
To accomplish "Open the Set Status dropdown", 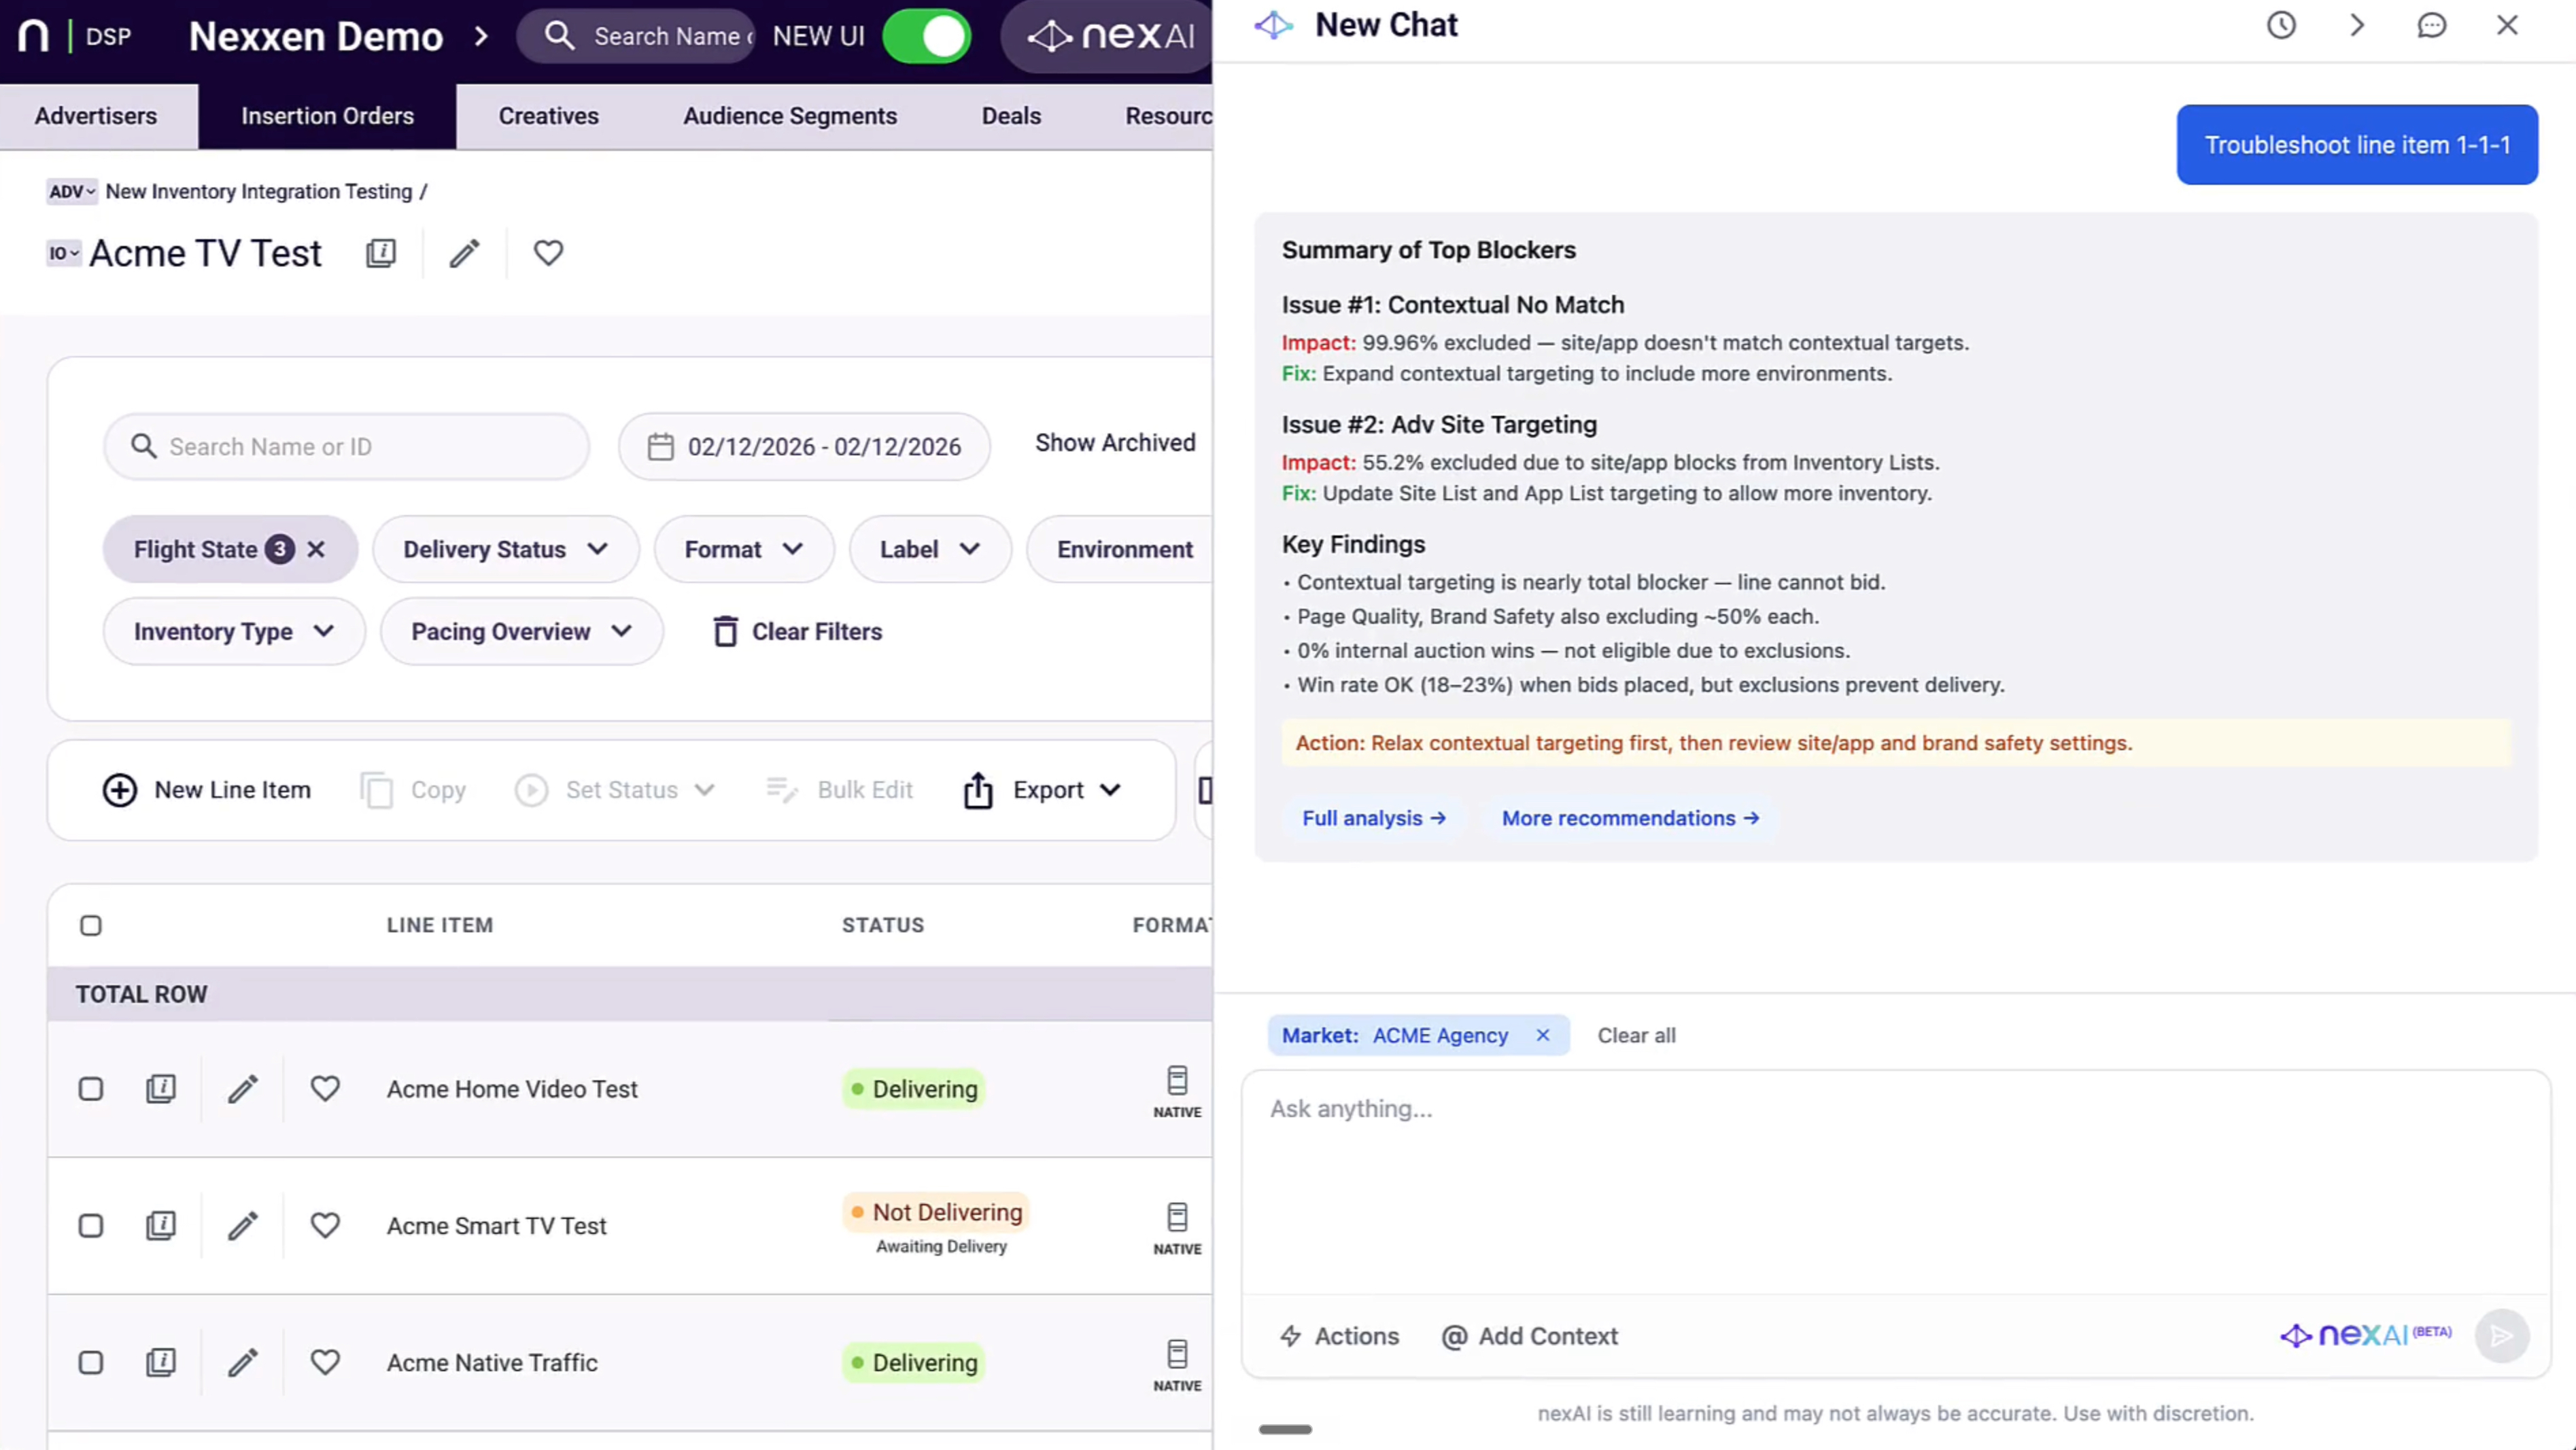I will click(616, 790).
